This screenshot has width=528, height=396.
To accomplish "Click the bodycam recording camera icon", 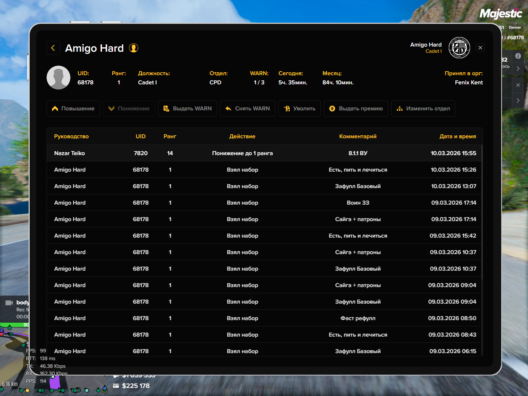I will pos(9,303).
